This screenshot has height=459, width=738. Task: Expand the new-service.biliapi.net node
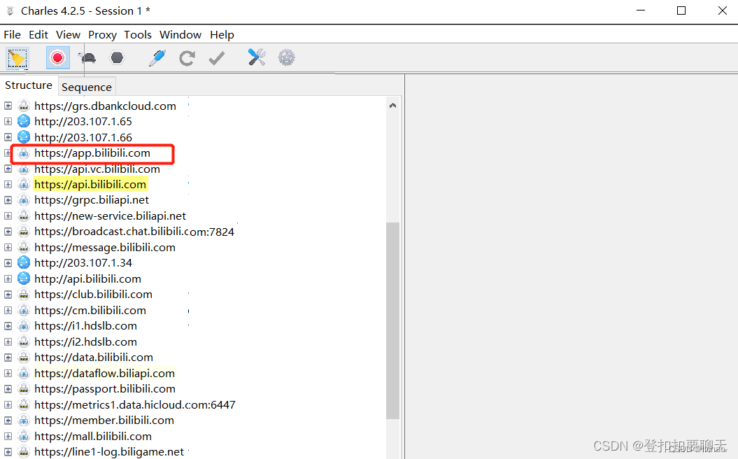(x=8, y=216)
